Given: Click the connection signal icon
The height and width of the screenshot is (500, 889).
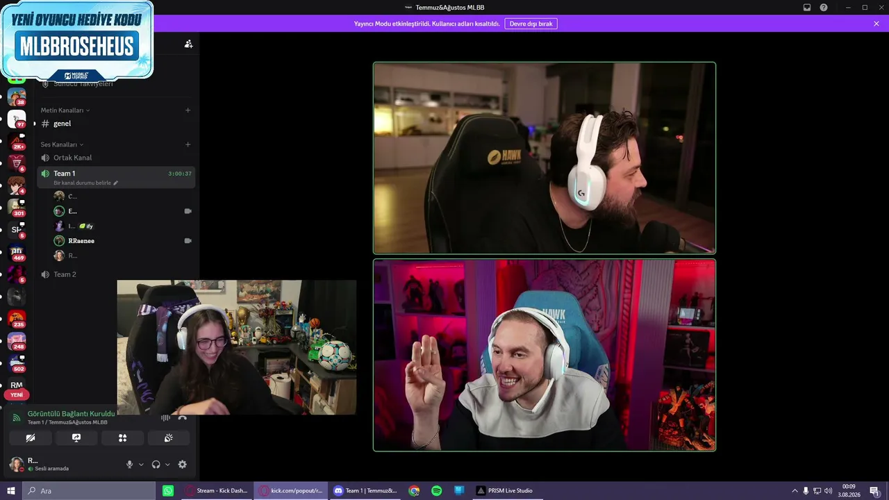Looking at the screenshot, I should click(x=17, y=417).
